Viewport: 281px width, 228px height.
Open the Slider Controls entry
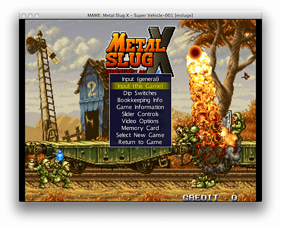pos(140,114)
